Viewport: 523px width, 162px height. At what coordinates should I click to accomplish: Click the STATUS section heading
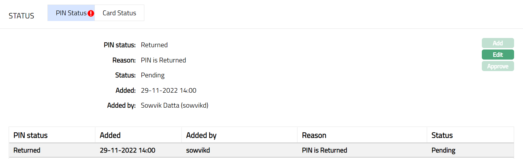point(21,16)
